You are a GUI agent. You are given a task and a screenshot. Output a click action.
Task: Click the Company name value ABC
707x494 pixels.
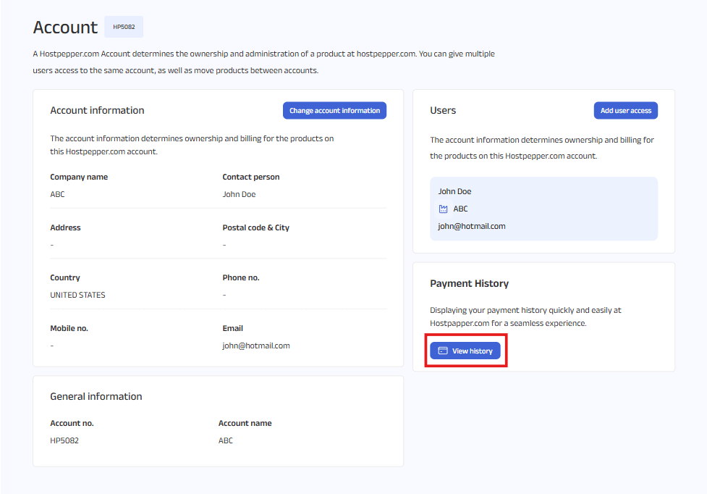pyautogui.click(x=57, y=194)
